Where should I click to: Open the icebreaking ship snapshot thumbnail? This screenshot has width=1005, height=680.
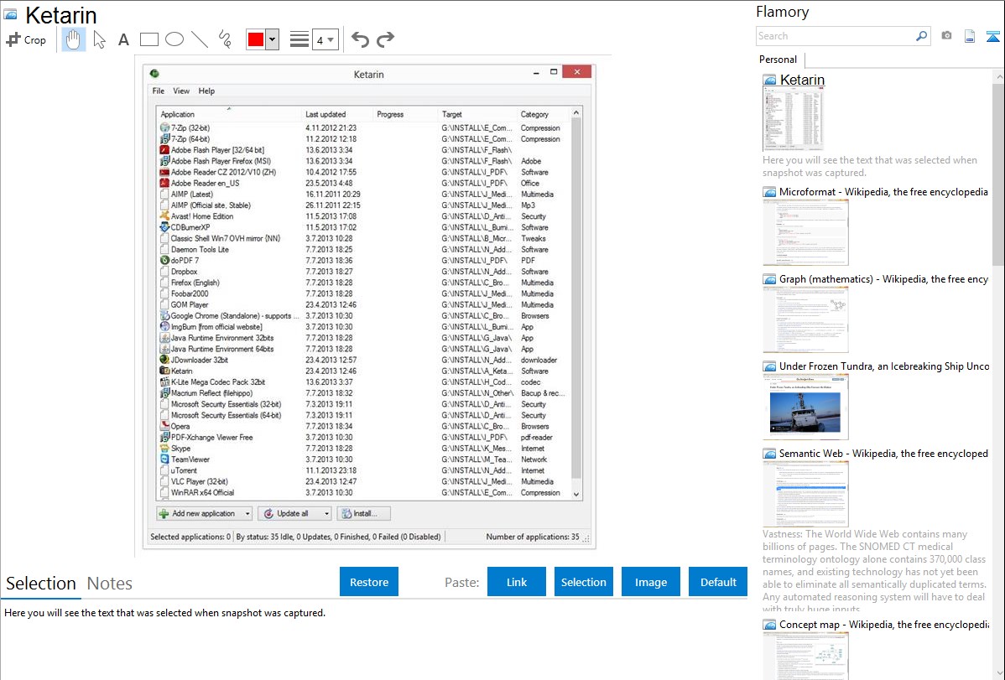pyautogui.click(x=805, y=407)
